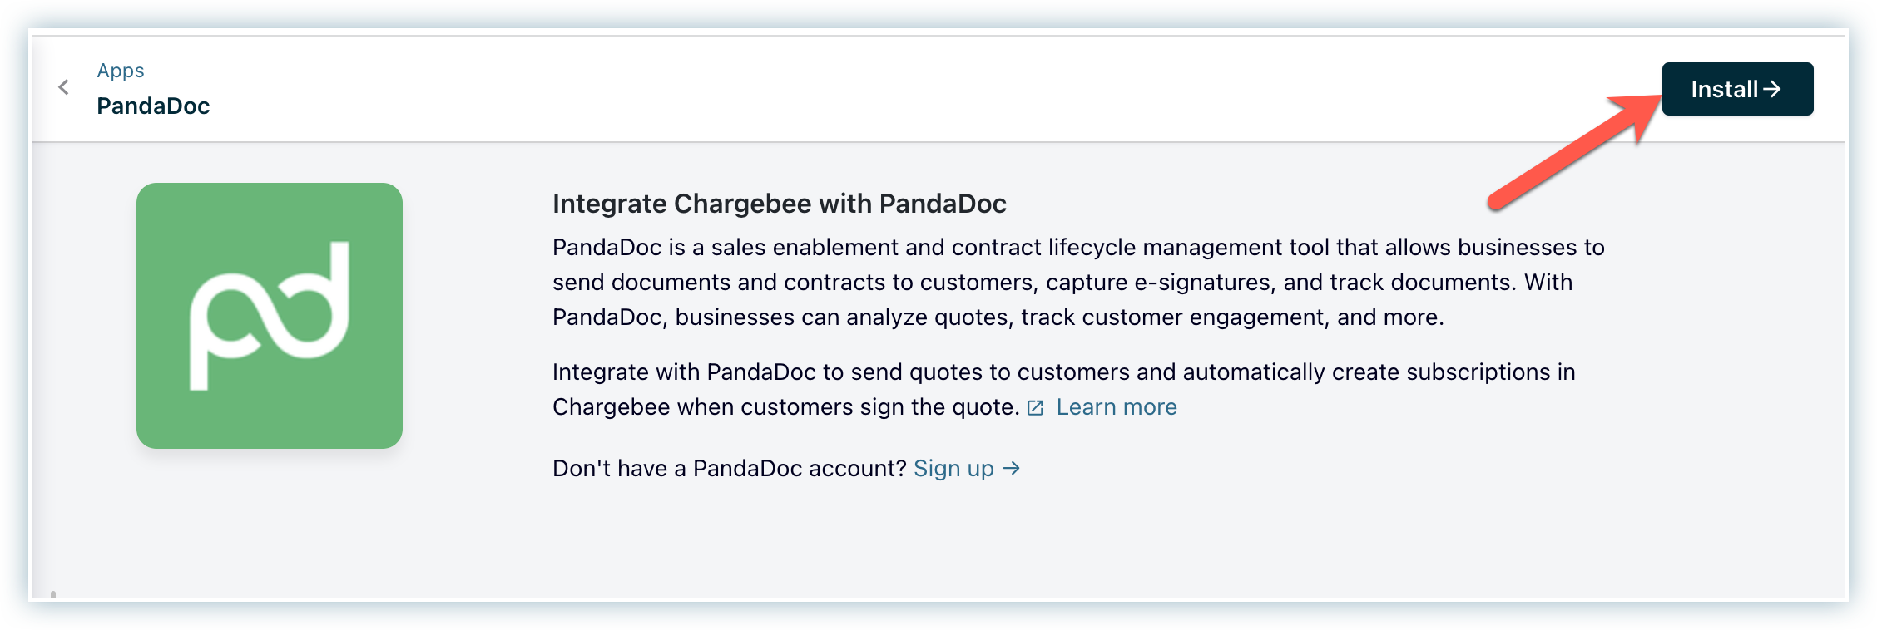Click the arrow icon after Sign up
This screenshot has width=1877, height=630.
click(1012, 469)
